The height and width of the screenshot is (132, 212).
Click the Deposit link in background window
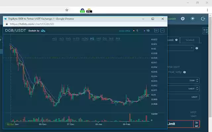click(x=172, y=19)
